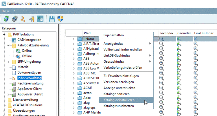This screenshot has height=116, width=217.
Task: Click the Textindex icon in the Norm row
Action: pos(161,39)
